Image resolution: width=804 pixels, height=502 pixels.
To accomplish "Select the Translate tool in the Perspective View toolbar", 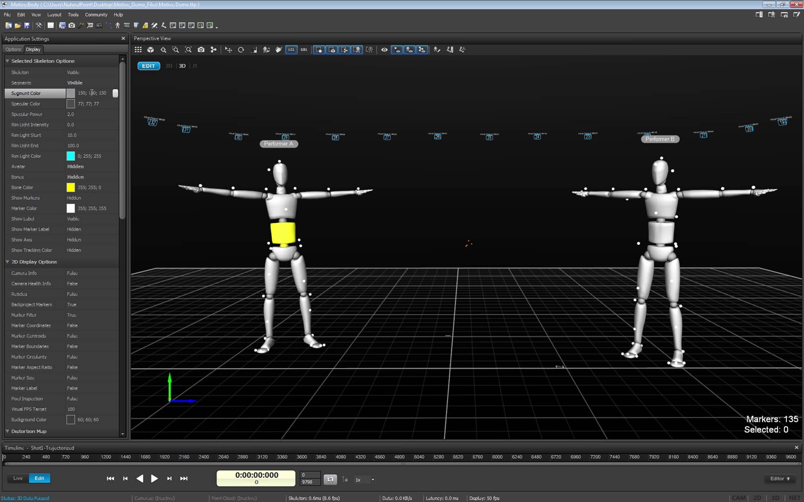I will pyautogui.click(x=228, y=50).
